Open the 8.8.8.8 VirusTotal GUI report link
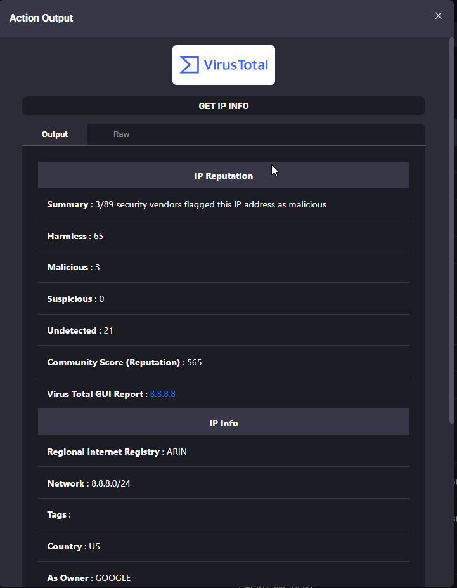This screenshot has width=457, height=588. (162, 394)
